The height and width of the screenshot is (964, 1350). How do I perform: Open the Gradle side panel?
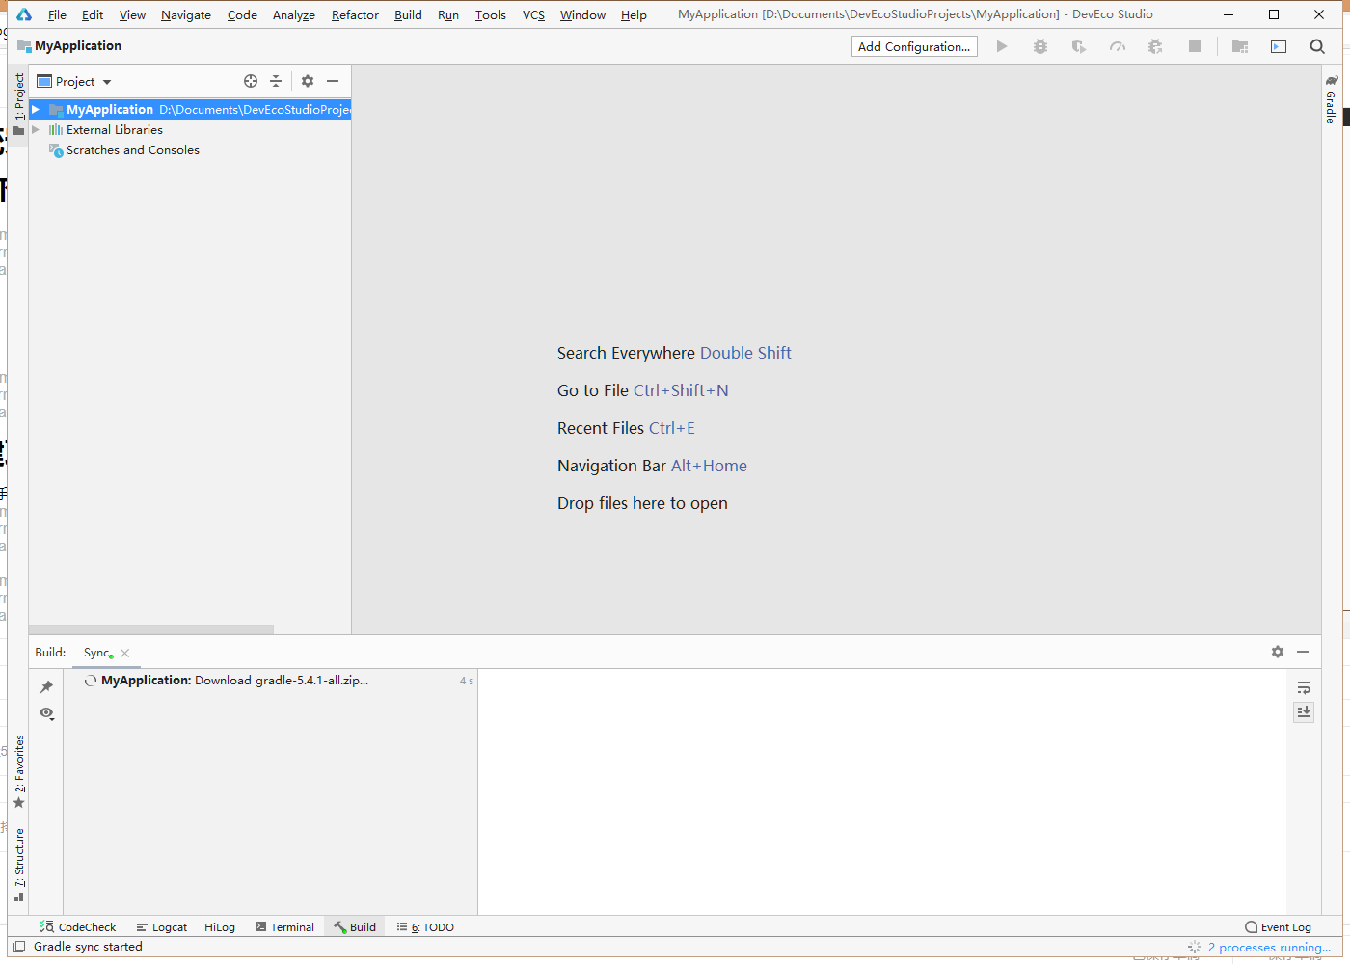click(x=1332, y=98)
